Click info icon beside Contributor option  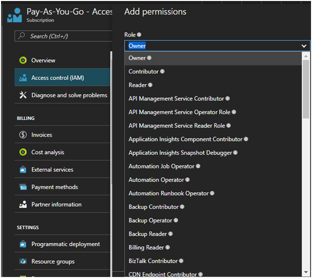[x=162, y=71]
